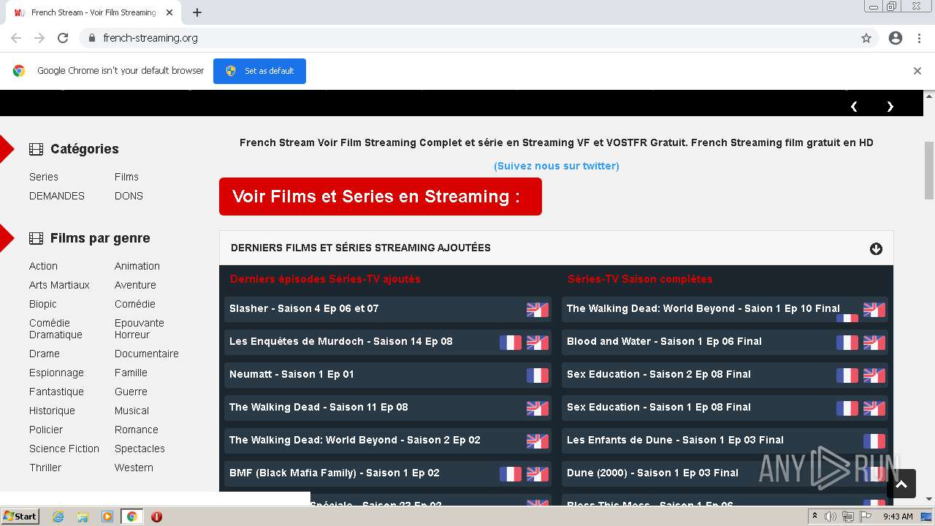The width and height of the screenshot is (935, 526).
Task: Click the address bar URL
Action: pos(150,38)
